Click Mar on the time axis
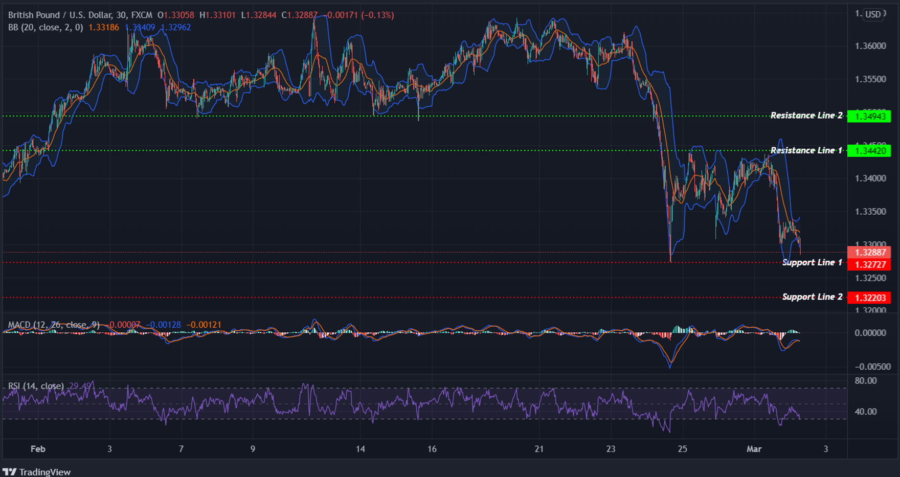900x477 pixels. tap(755, 449)
